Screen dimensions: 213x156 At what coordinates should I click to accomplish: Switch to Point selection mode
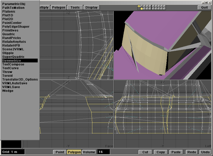(x=60, y=152)
